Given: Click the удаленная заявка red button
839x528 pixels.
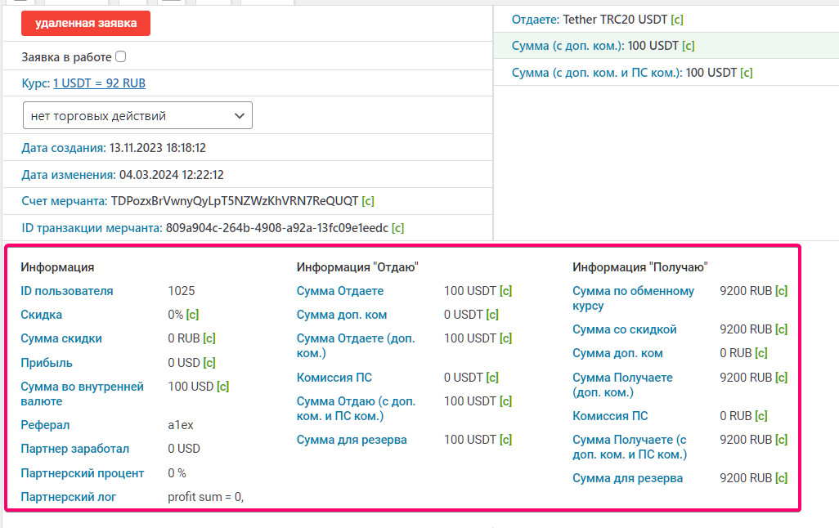Looking at the screenshot, I should pos(86,23).
